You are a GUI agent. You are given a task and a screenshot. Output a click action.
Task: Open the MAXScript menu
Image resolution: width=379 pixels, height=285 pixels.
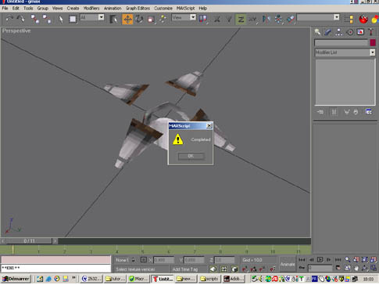(185, 9)
